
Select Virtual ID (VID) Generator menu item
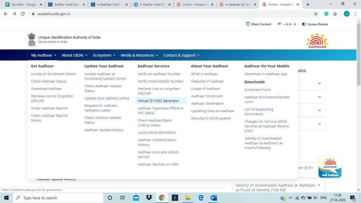click(x=158, y=101)
